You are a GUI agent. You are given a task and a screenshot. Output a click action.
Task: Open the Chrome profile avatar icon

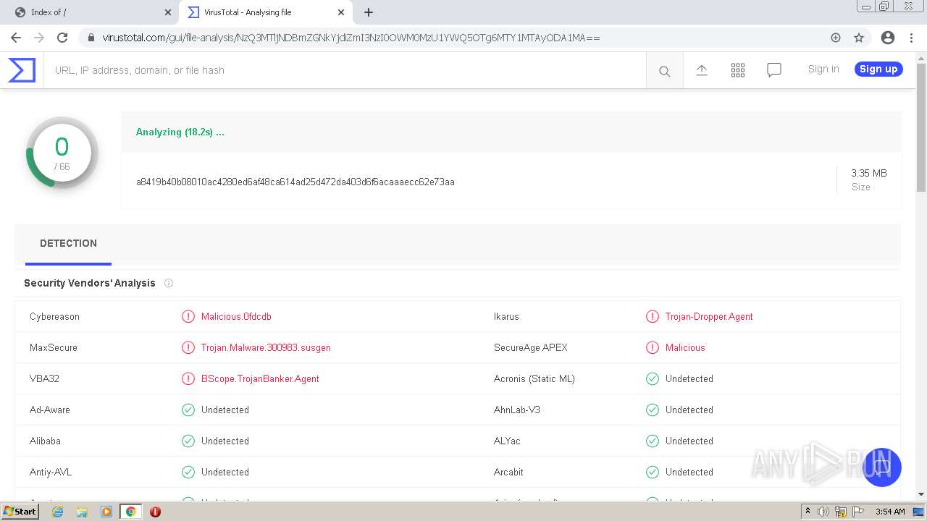888,38
